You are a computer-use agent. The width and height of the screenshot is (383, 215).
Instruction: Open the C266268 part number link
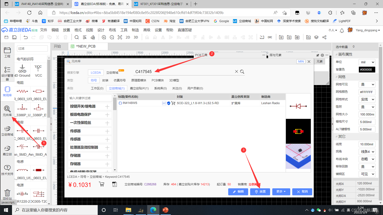(150, 184)
